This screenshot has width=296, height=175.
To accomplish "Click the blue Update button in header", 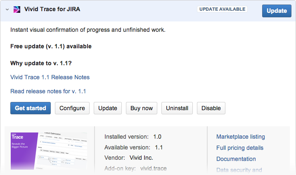I will click(x=277, y=11).
